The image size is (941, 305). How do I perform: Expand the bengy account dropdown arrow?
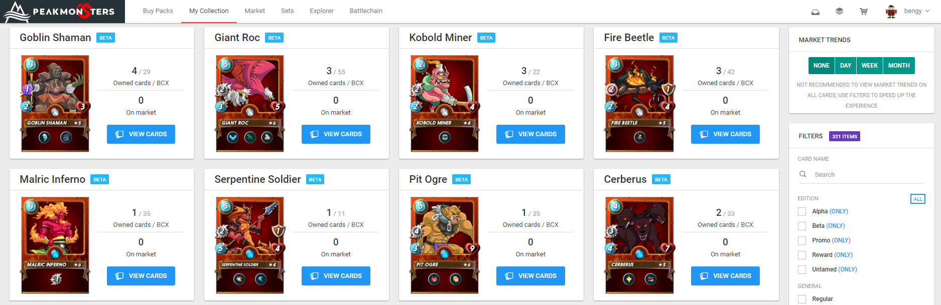coord(927,11)
